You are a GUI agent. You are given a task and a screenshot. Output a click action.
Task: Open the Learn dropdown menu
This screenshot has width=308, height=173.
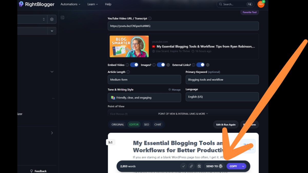(x=93, y=4)
